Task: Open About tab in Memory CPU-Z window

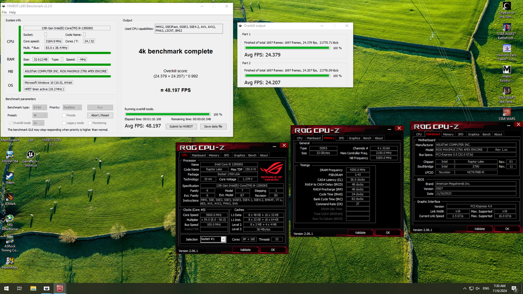Action: tap(379, 138)
